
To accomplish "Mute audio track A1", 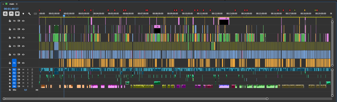I will [x=24, y=69].
